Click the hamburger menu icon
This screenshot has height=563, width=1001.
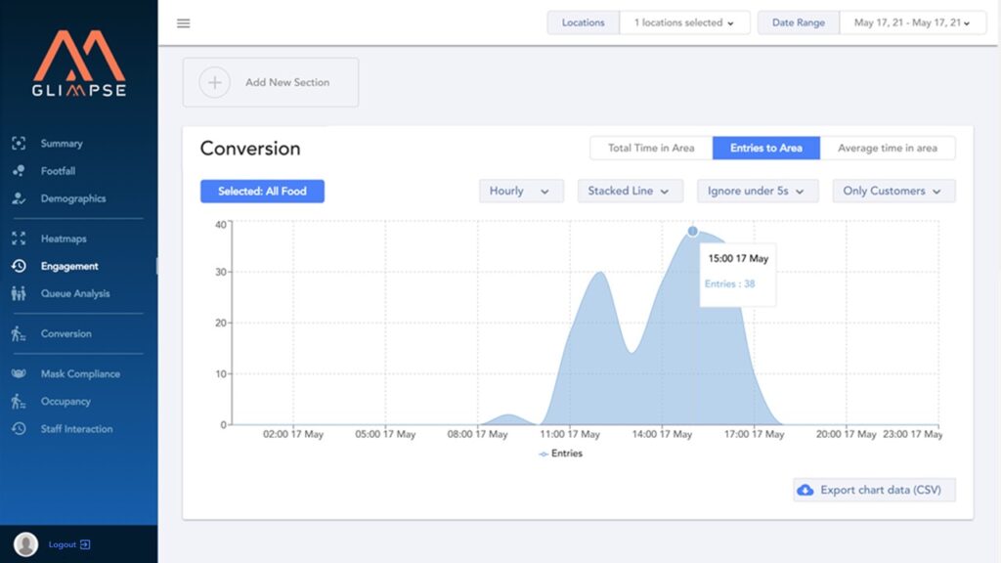point(183,23)
